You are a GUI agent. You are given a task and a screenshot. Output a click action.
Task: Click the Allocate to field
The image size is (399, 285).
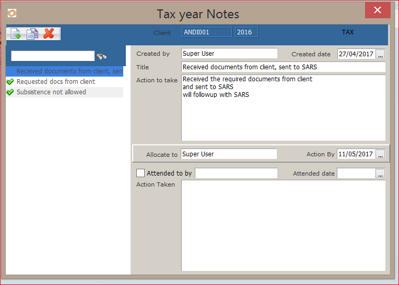pyautogui.click(x=229, y=154)
